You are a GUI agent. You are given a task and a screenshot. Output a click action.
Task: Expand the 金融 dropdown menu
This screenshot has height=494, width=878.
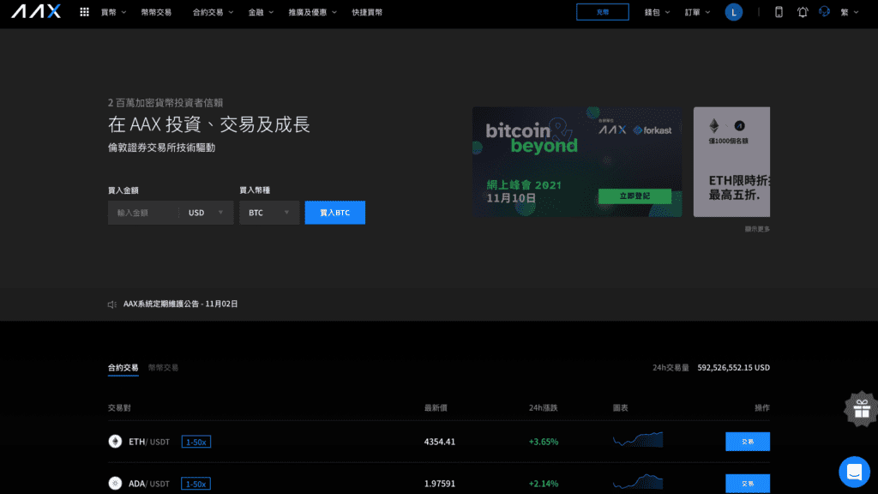tap(261, 12)
